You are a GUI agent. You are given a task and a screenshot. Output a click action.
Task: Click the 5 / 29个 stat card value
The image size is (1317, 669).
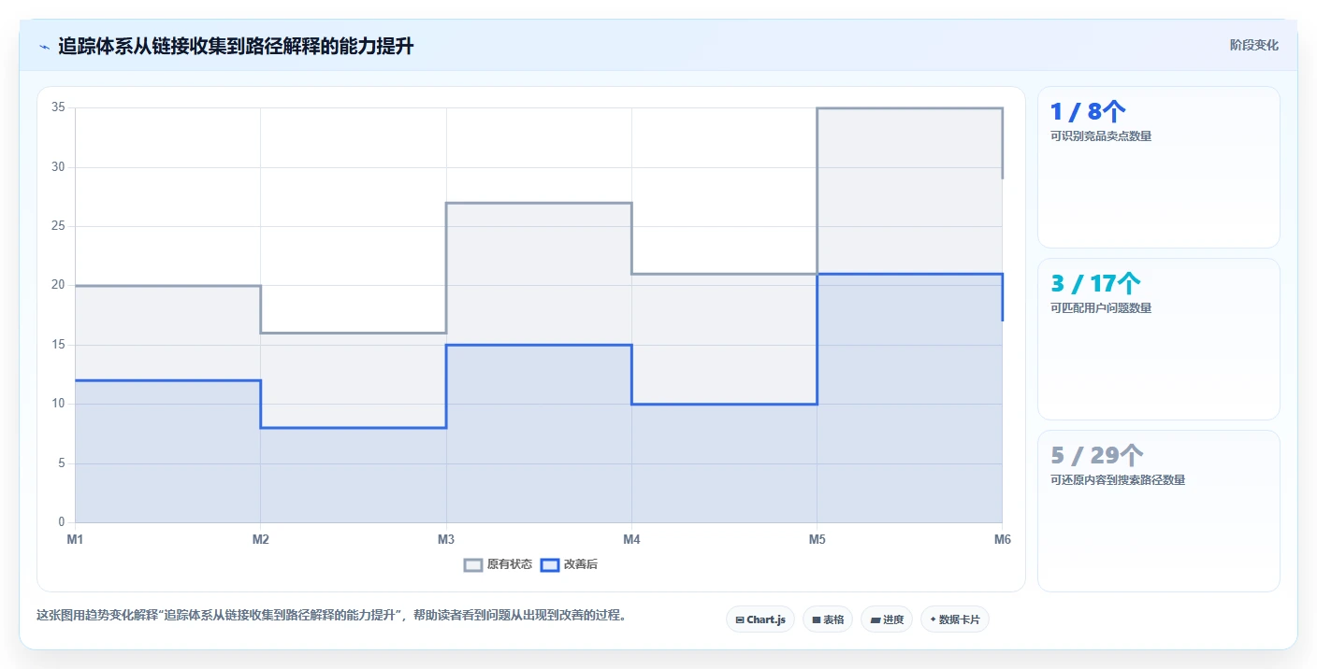pos(1097,456)
